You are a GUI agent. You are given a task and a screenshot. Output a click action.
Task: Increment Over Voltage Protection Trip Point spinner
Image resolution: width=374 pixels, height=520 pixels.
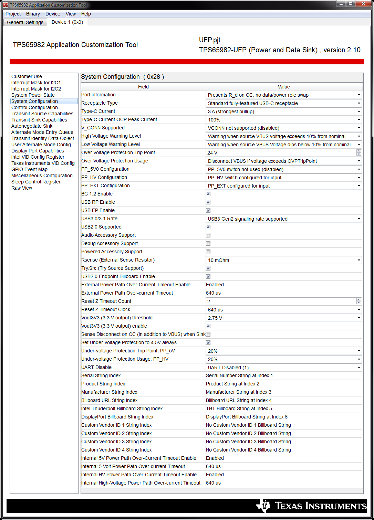(359, 151)
